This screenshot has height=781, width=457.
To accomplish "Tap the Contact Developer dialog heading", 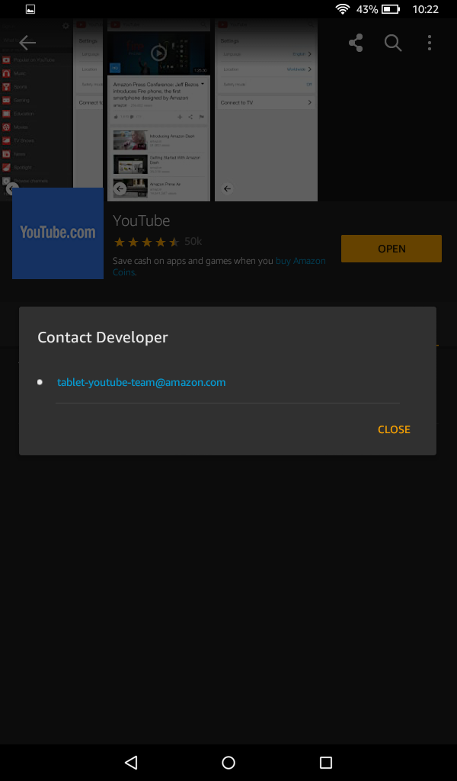I will [x=103, y=337].
